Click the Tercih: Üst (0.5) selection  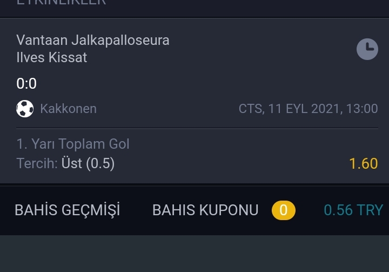point(65,163)
